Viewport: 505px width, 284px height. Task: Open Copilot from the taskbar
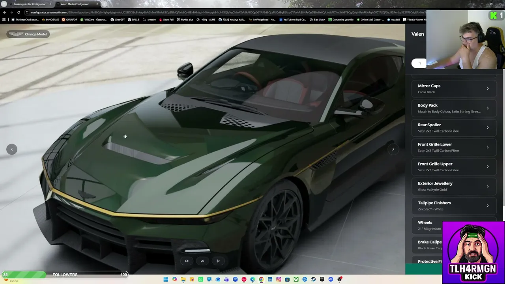click(x=174, y=279)
